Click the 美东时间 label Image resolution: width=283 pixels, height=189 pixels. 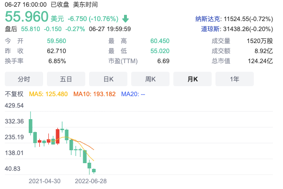click(85, 4)
